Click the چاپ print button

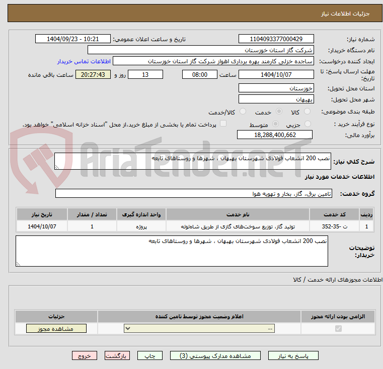[x=150, y=355]
